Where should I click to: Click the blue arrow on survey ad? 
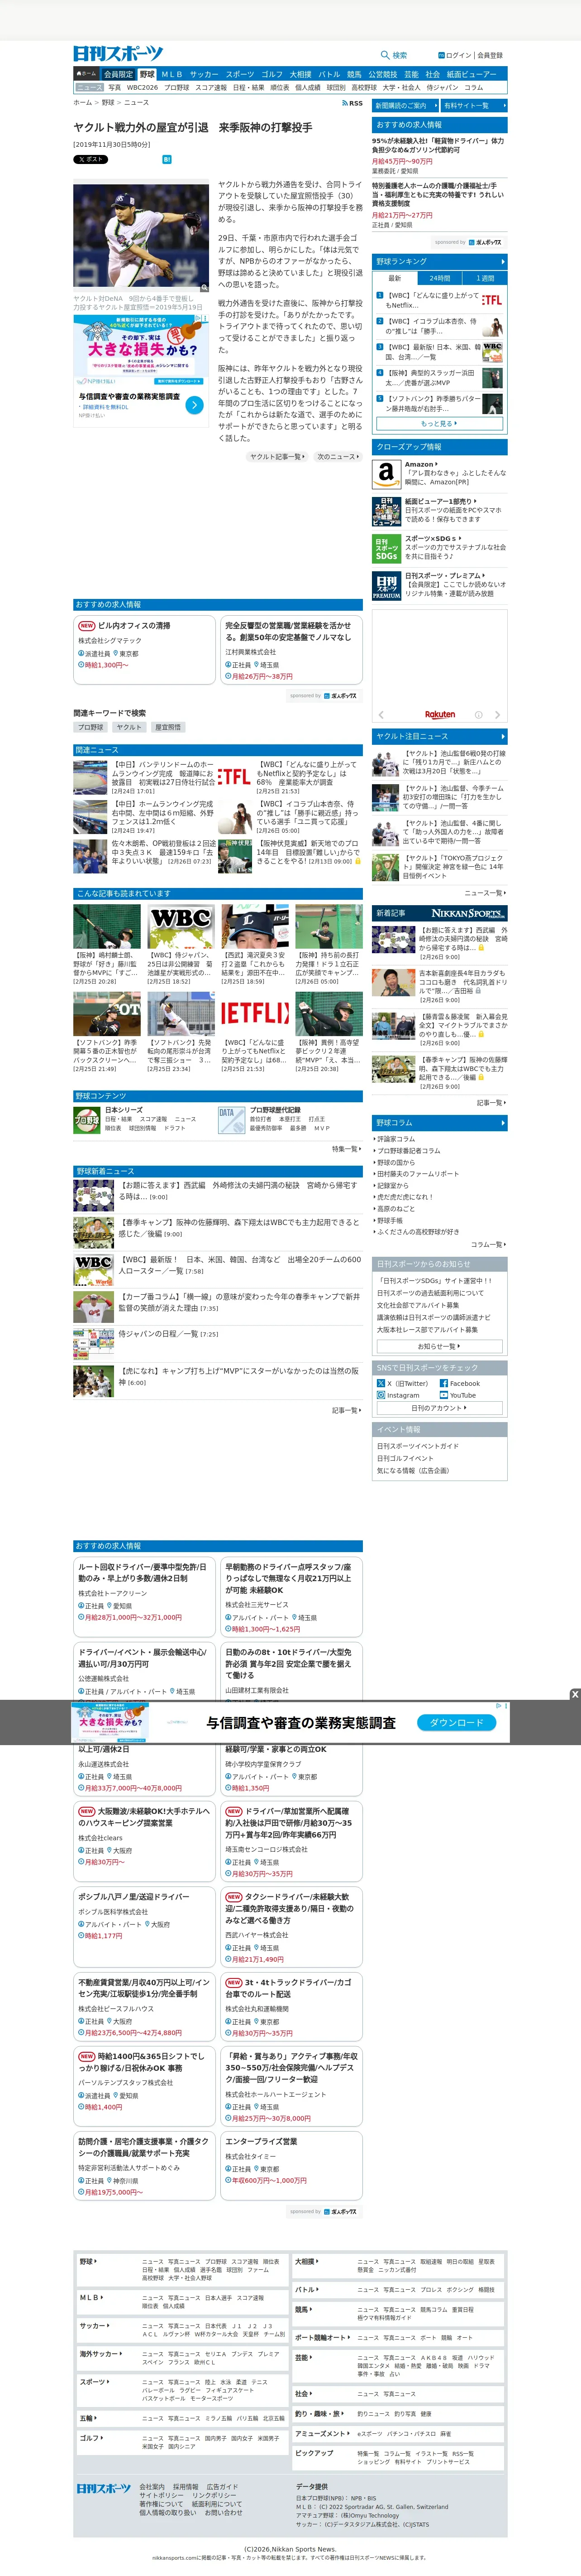pyautogui.click(x=195, y=405)
